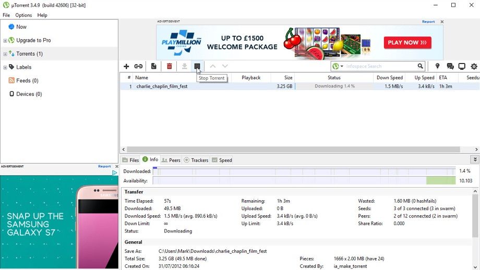Open the Options menu
This screenshot has width=480, height=270.
point(23,15)
